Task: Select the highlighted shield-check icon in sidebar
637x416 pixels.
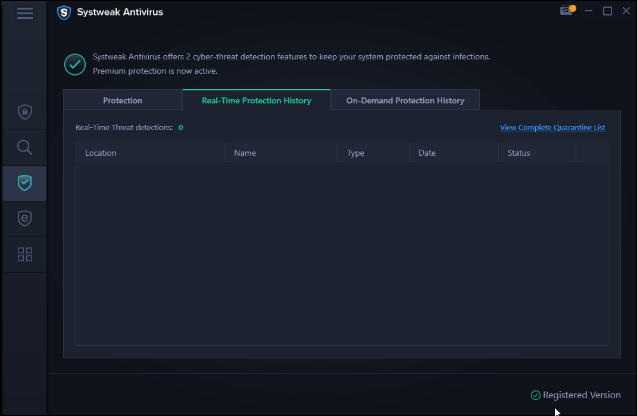Action: [24, 183]
